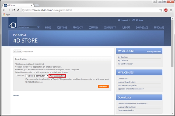Click the address bar URL field
This screenshot has width=175, height=116.
click(x=89, y=10)
